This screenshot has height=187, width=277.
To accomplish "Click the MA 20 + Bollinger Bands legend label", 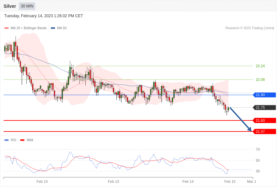I will tap(29, 28).
